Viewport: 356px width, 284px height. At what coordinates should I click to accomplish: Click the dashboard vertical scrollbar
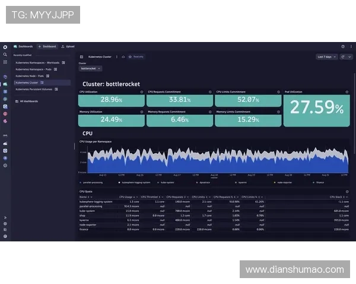click(x=354, y=113)
